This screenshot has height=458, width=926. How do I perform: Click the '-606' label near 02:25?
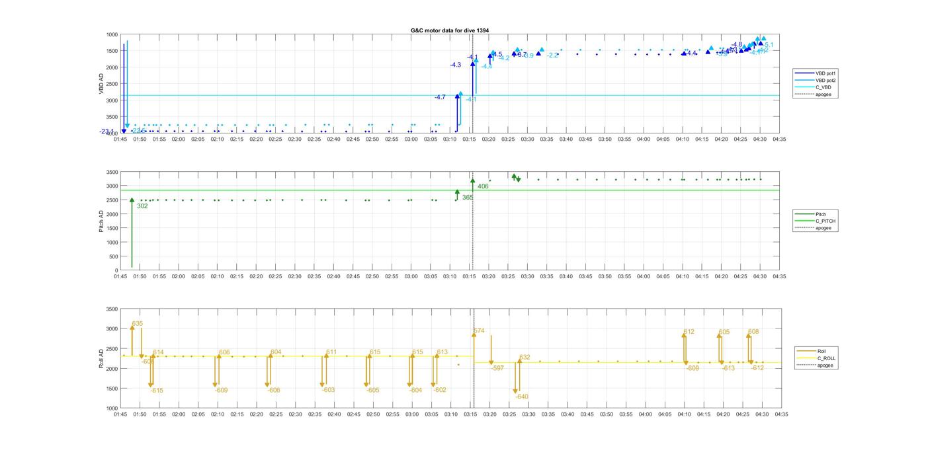(273, 391)
